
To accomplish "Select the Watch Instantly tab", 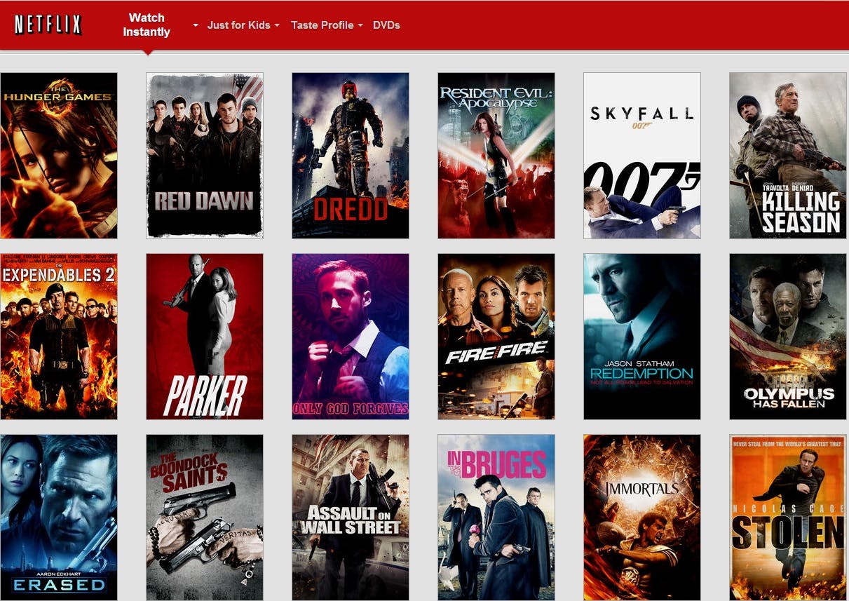I will 147,25.
